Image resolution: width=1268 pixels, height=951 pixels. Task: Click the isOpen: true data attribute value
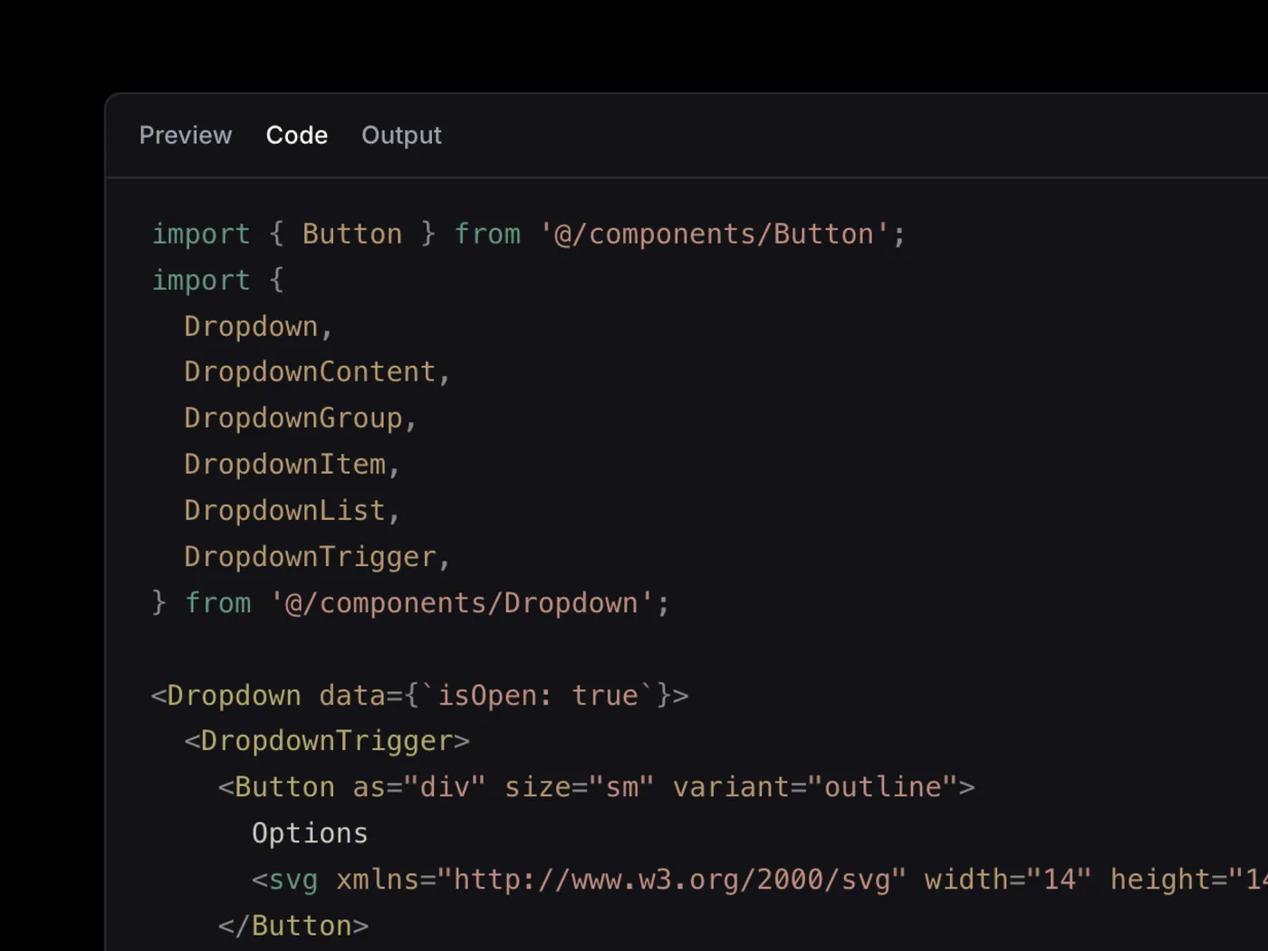click(x=538, y=696)
